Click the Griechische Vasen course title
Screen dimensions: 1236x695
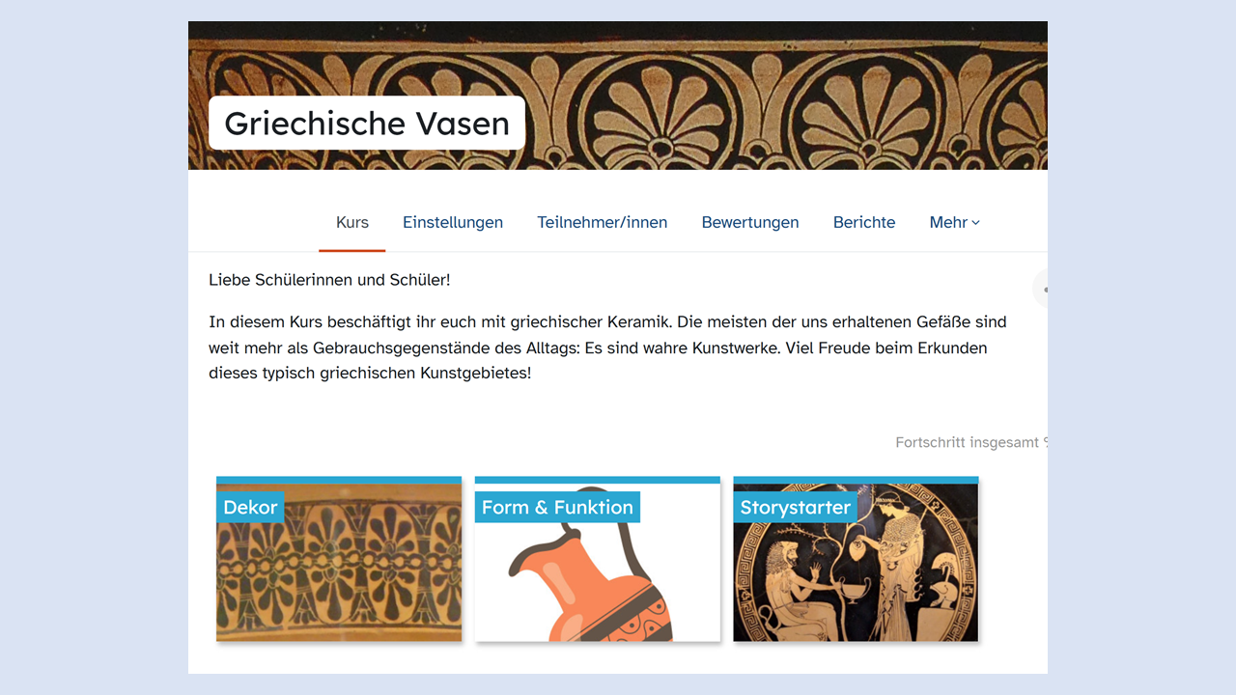[x=367, y=123]
